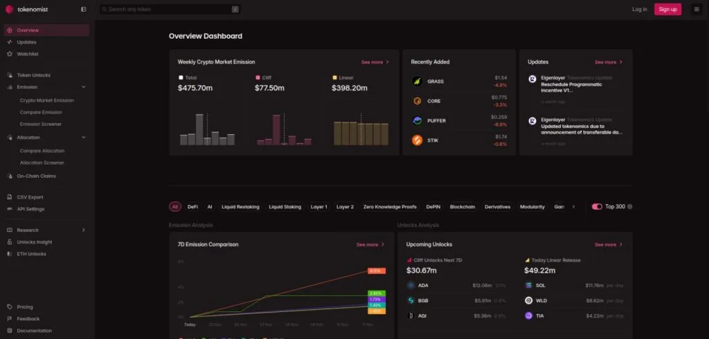This screenshot has height=339, width=709.
Task: Click the Cliff legend pink swatch
Action: tap(258, 77)
